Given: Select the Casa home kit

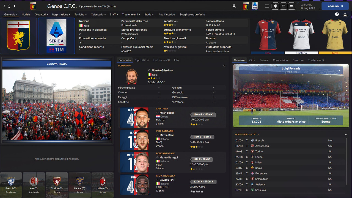Looking at the screenshot, I should (x=268, y=36).
